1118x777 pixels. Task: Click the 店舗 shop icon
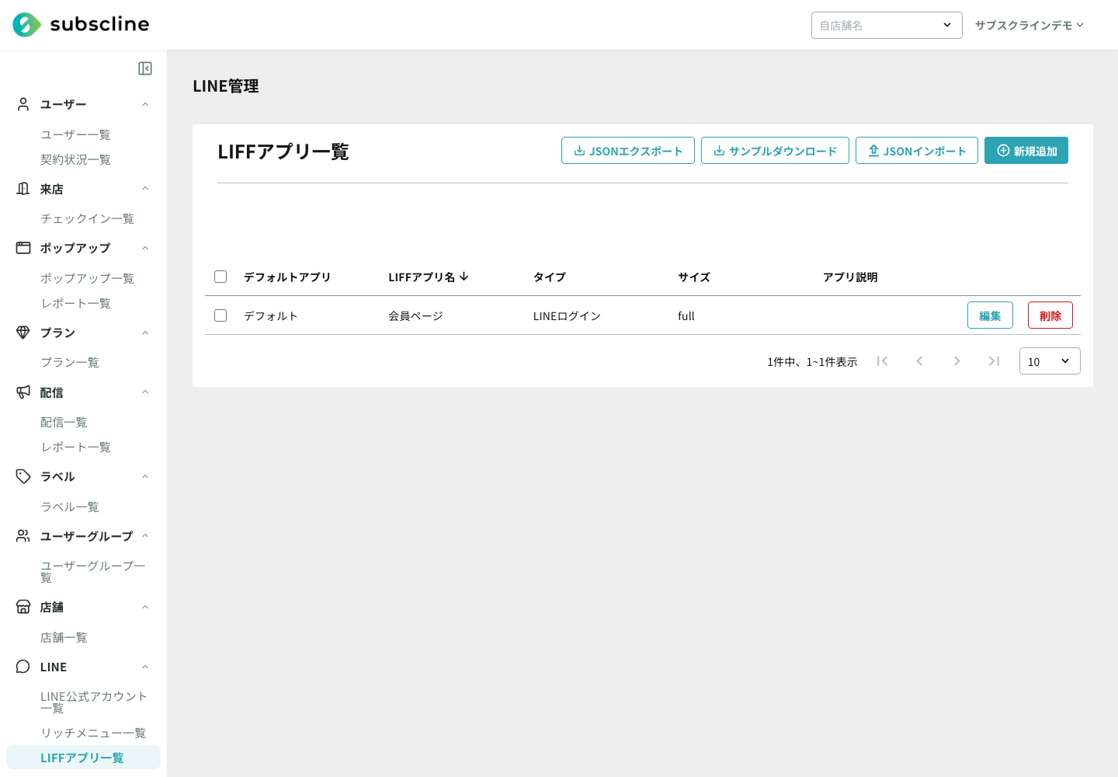tap(23, 607)
